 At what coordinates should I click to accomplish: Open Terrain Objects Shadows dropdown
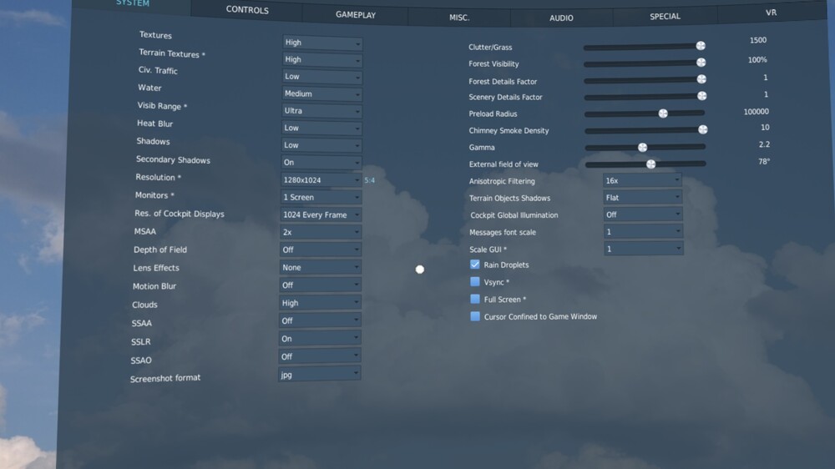[643, 198]
